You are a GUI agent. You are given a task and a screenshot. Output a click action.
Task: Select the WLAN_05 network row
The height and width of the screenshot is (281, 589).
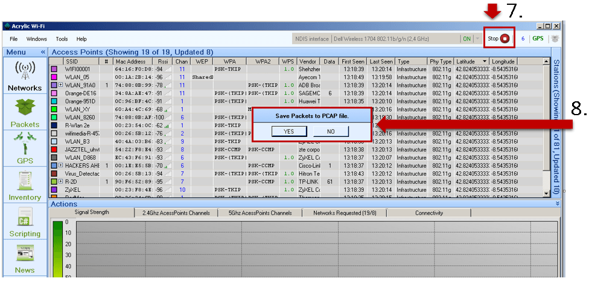pos(297,77)
